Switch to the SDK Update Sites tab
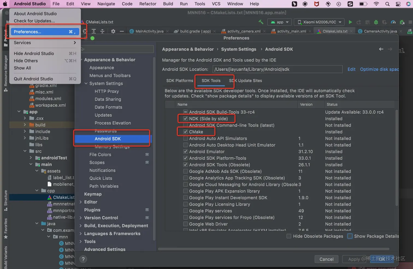The width and height of the screenshot is (413, 269). coord(246,81)
